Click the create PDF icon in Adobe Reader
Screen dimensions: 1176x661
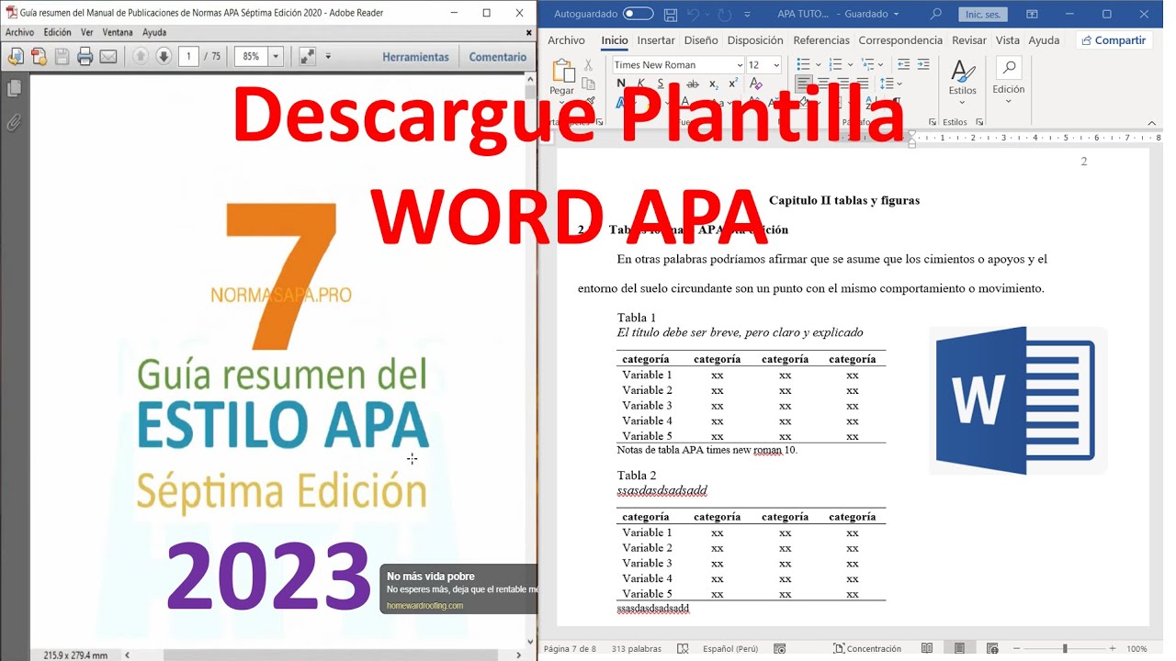(x=39, y=57)
